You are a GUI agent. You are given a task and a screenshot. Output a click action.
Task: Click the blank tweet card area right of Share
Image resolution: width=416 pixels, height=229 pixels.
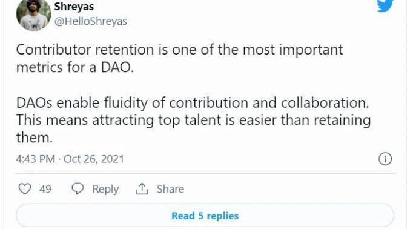click(289, 189)
